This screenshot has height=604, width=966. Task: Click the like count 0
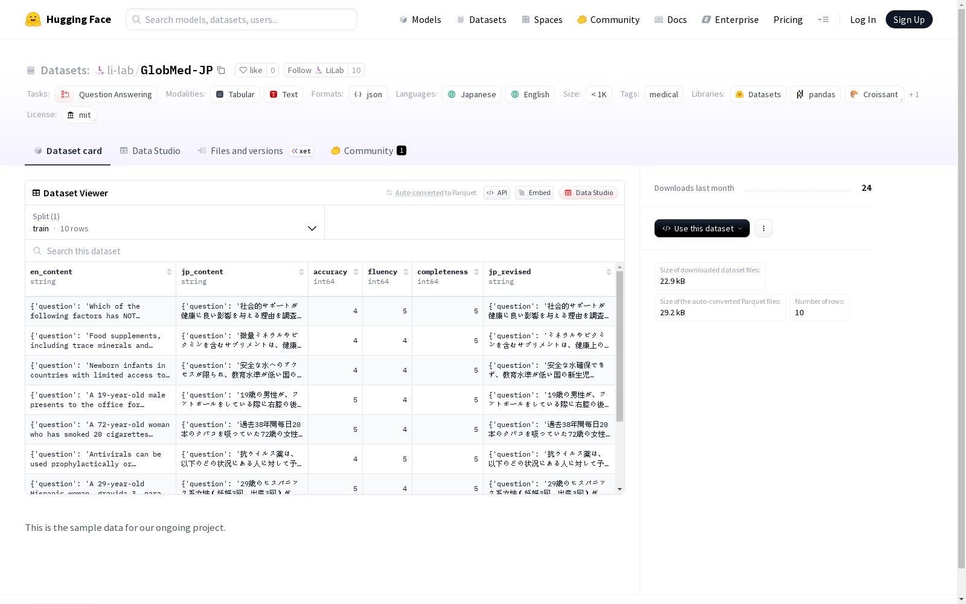point(273,70)
